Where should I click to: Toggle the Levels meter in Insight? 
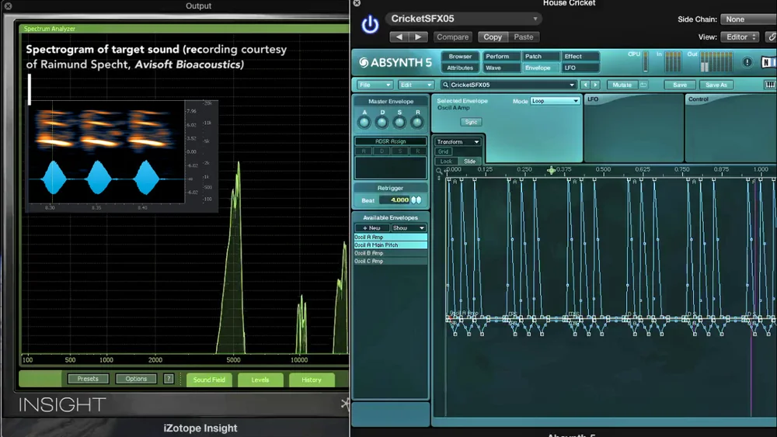[260, 380]
